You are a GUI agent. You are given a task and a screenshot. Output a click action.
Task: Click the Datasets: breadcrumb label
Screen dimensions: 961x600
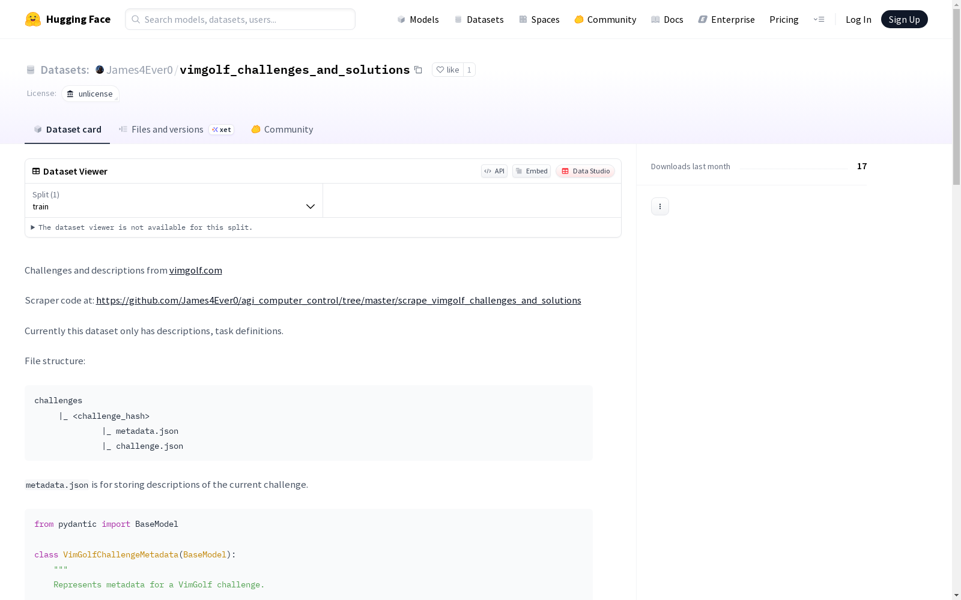tap(65, 70)
